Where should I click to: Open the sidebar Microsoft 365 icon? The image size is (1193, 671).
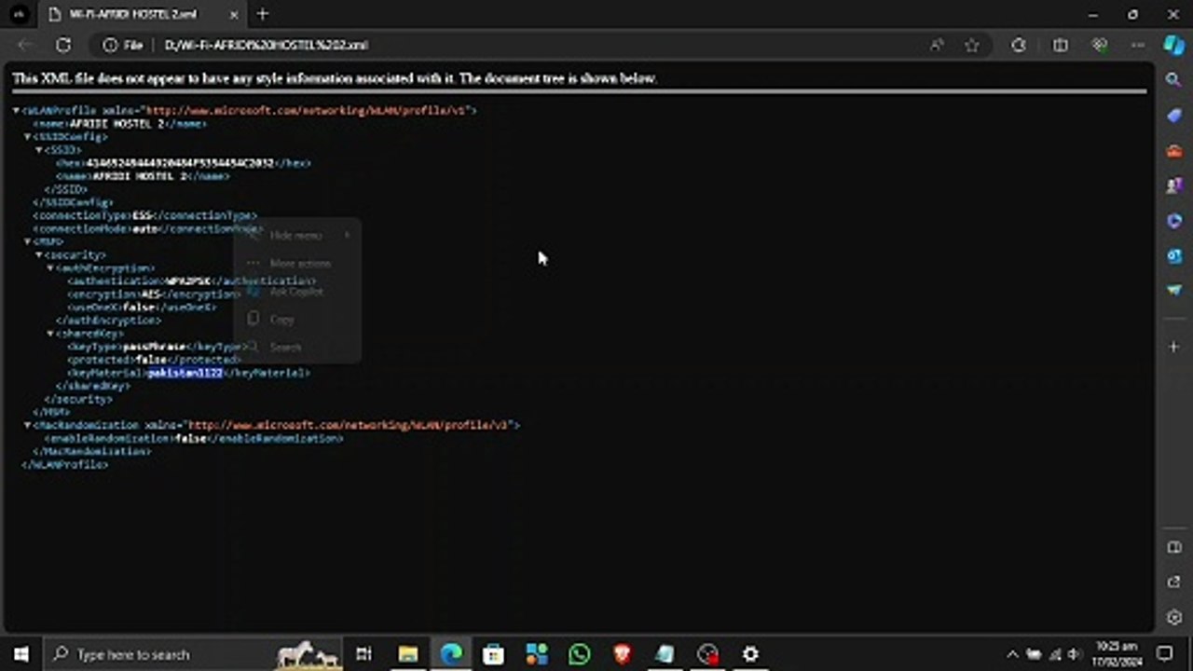coord(1173,221)
